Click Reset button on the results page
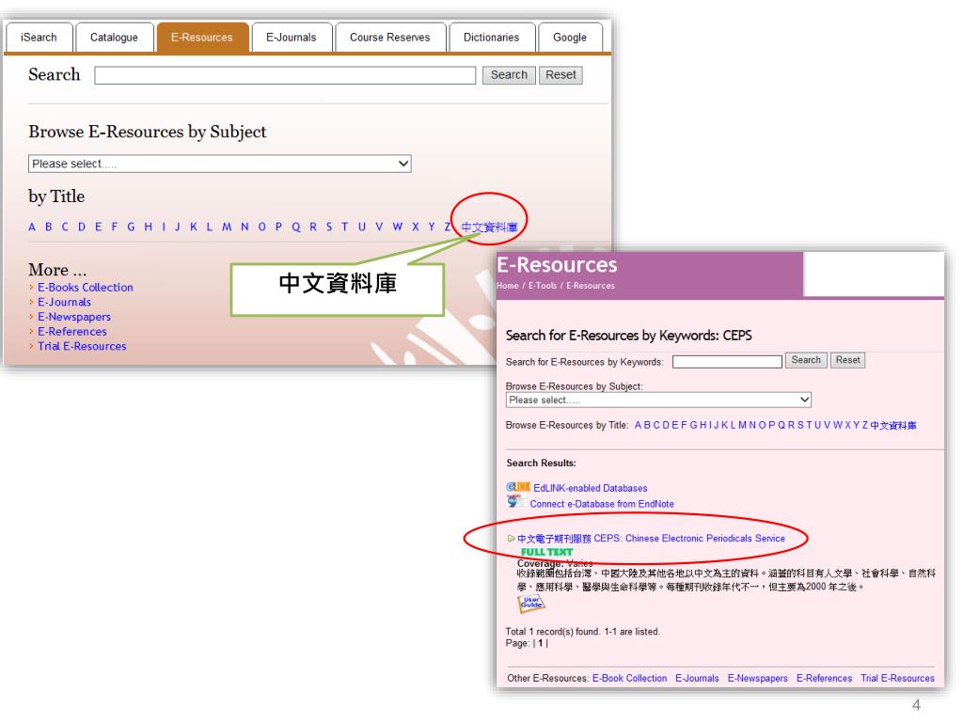Screen dimensions: 963x722 [847, 360]
